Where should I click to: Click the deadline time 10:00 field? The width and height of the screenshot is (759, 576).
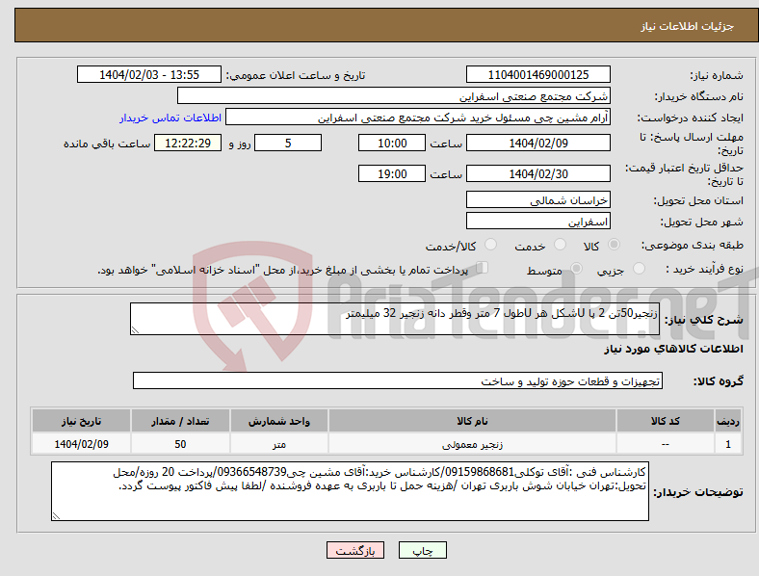coord(392,143)
